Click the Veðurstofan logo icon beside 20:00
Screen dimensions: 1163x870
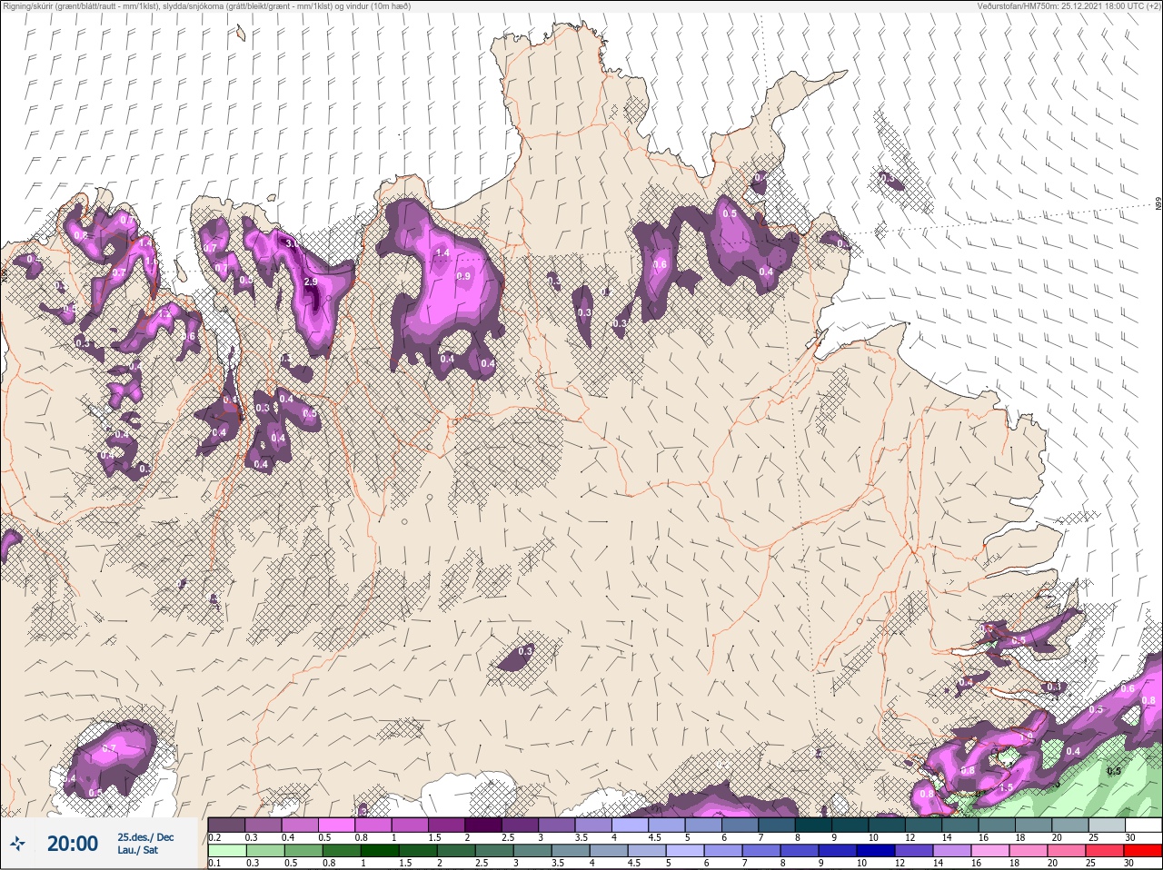click(18, 844)
